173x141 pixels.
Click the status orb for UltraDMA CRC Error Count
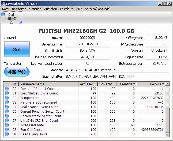(7, 120)
